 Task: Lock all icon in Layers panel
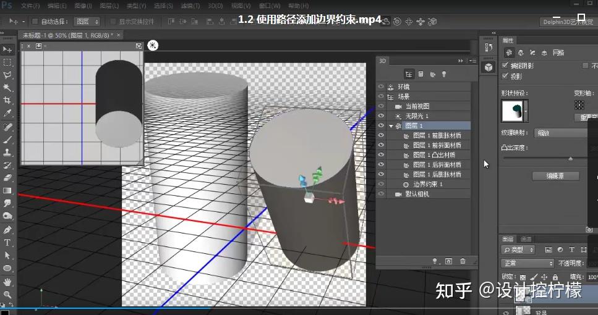coord(555,277)
